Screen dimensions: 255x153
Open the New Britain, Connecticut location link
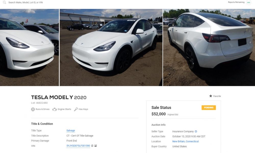185,141
